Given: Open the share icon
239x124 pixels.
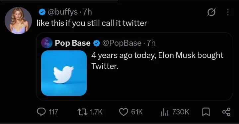Looking at the screenshot, I should 226,112.
